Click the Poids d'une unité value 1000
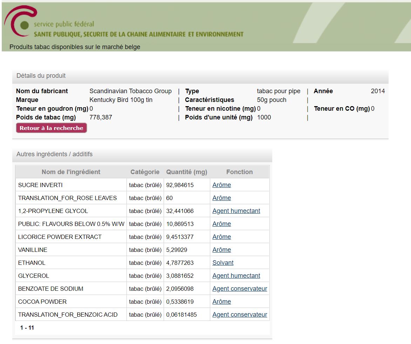The height and width of the screenshot is (344, 411). pyautogui.click(x=264, y=117)
